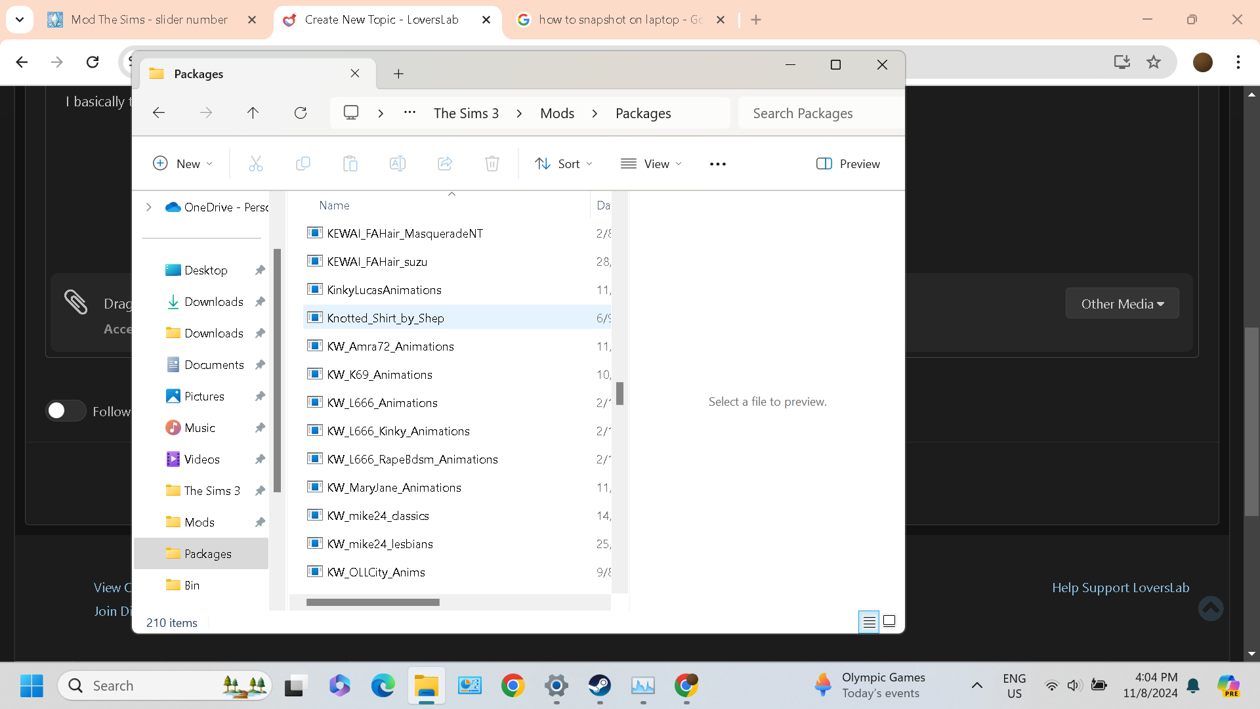The image size is (1260, 709).
Task: Expand the breadcrumb chevron after The Sims 3
Action: (x=519, y=114)
